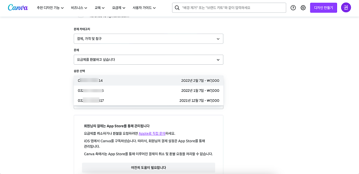Open settings gear icon
The image size is (359, 174).
[303, 8]
